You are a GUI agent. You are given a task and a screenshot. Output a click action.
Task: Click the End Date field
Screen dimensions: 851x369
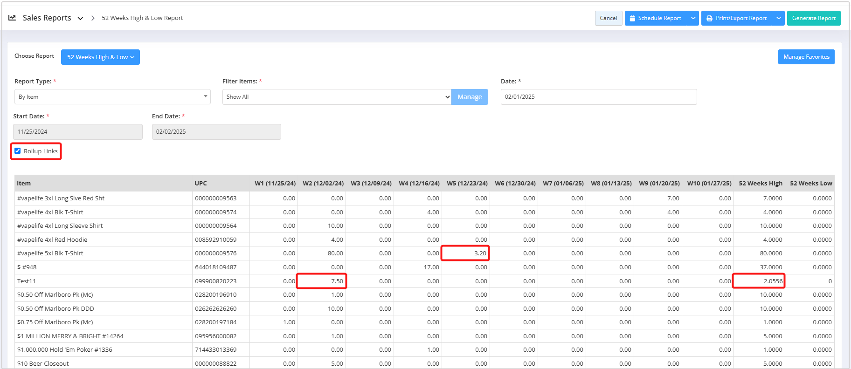216,132
